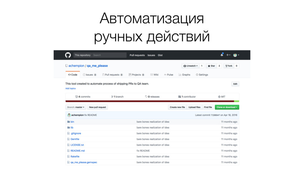Viewport: 304px width, 171px height.
Task: Click Create new file
Action: (178, 107)
